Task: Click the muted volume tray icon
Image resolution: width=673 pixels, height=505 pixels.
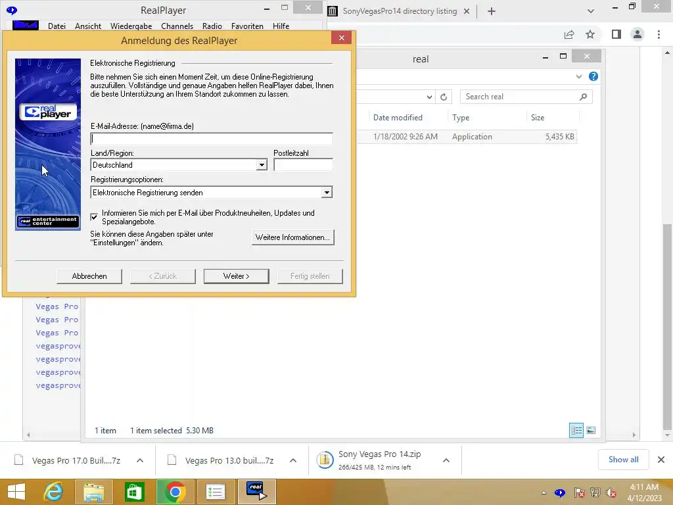Action: pyautogui.click(x=611, y=493)
